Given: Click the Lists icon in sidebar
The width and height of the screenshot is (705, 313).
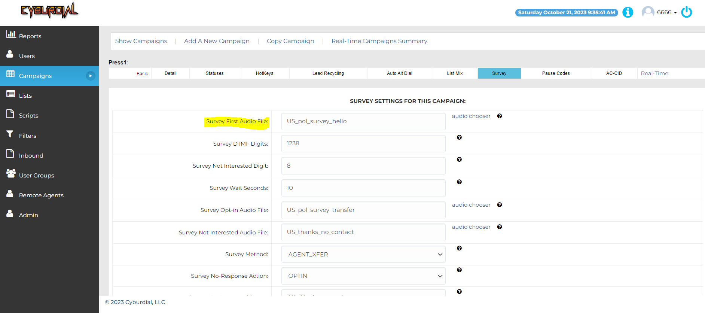Looking at the screenshot, I should click(10, 94).
